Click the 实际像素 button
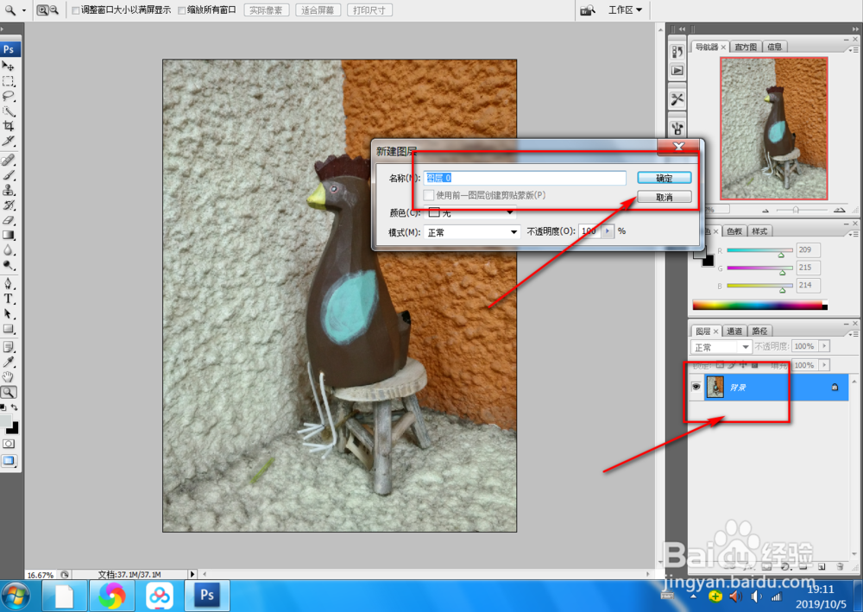The height and width of the screenshot is (612, 863). coord(267,9)
